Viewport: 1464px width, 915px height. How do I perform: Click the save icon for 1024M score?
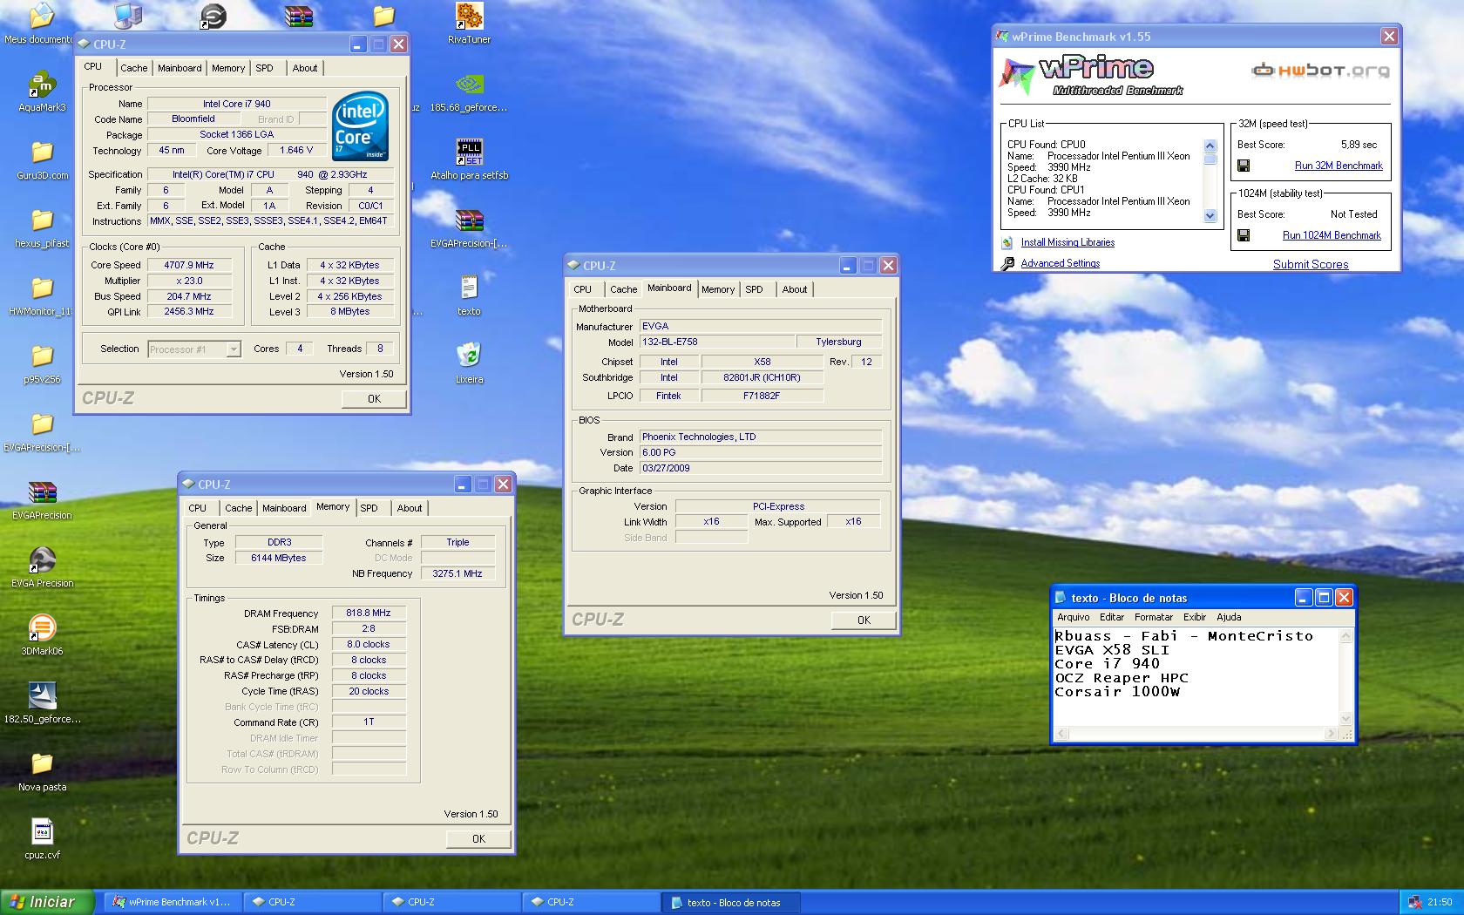tap(1244, 235)
